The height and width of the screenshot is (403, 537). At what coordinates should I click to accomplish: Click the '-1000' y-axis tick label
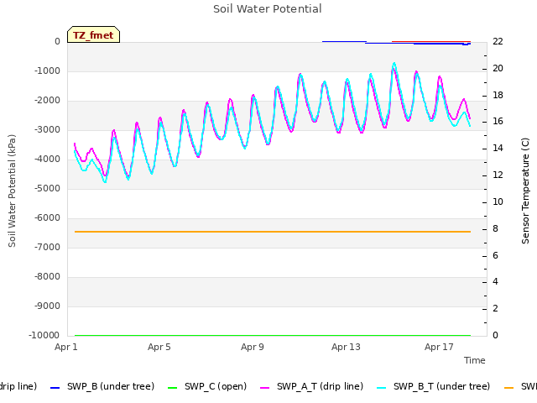click(x=47, y=71)
